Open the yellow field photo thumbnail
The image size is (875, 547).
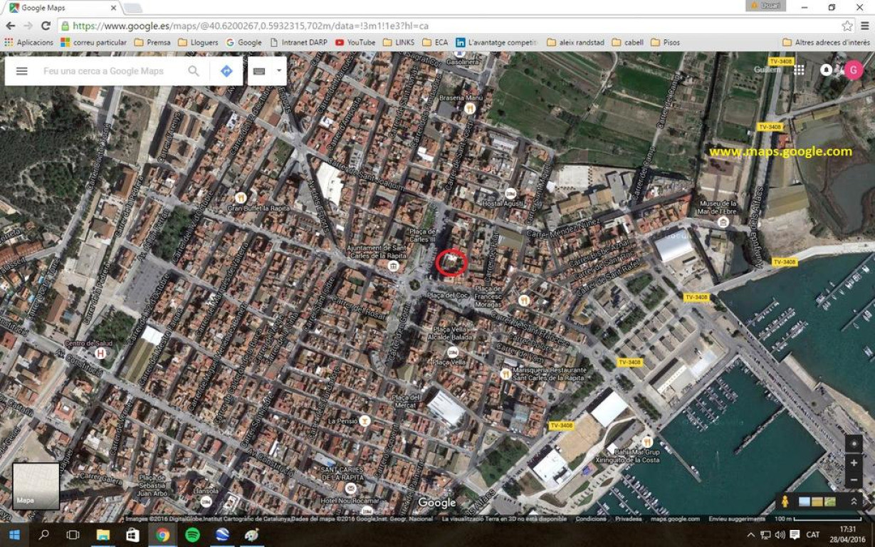click(817, 501)
